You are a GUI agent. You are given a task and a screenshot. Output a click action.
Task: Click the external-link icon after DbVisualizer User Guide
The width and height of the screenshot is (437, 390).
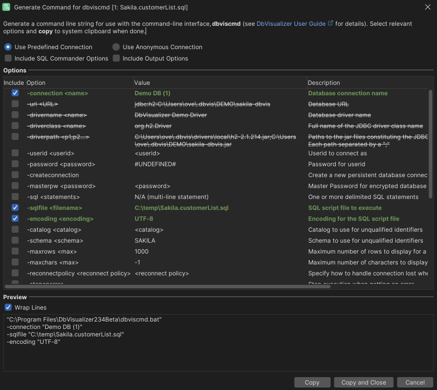click(x=330, y=23)
